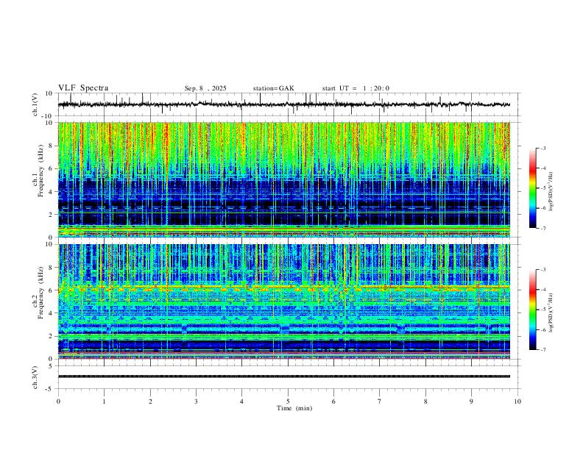Click the "ch.3(V)" axis label
583x450 pixels.
(35, 377)
